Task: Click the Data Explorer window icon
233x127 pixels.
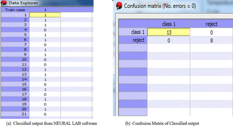Action: click(4, 3)
